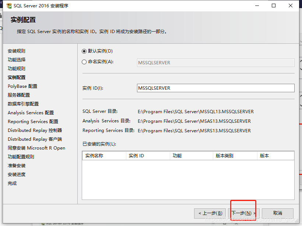Click the 功能 column header

click(192, 156)
